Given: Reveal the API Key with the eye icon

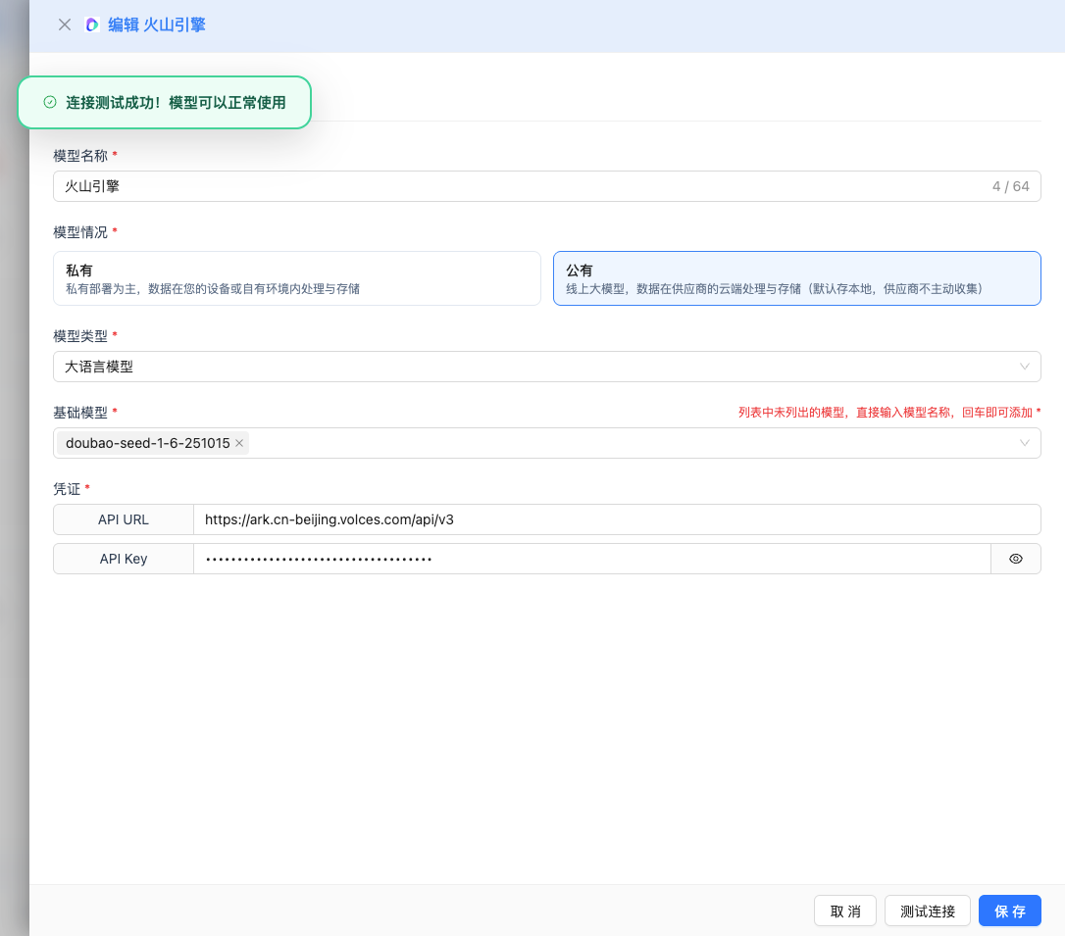Looking at the screenshot, I should coord(1016,559).
